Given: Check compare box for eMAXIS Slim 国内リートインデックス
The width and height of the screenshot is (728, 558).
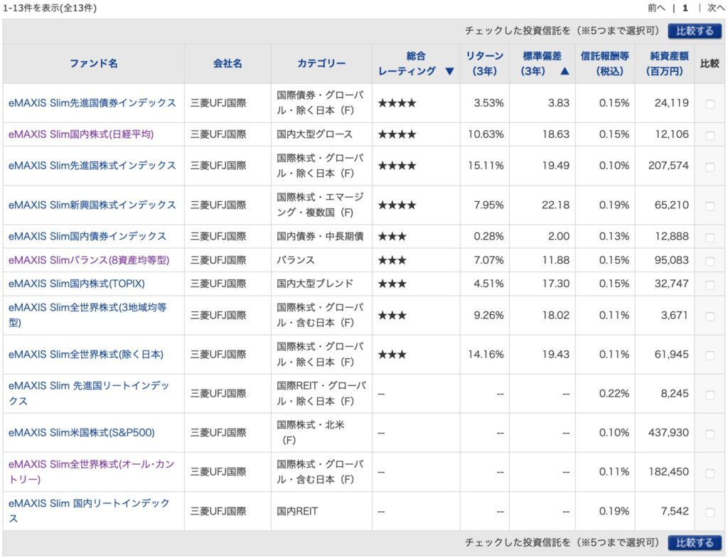Looking at the screenshot, I should click(x=710, y=513).
